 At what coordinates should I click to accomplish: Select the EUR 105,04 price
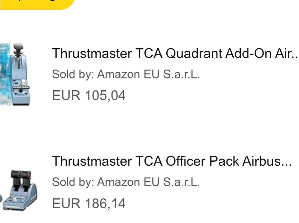click(x=89, y=95)
